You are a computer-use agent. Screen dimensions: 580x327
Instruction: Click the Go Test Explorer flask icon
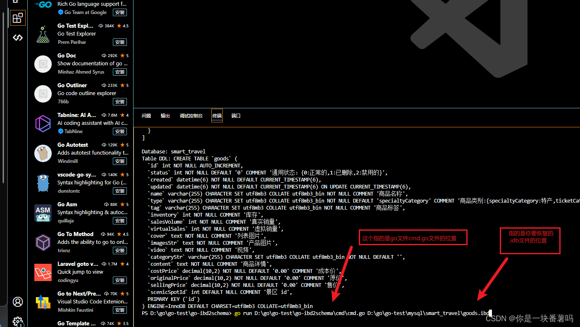(43, 34)
